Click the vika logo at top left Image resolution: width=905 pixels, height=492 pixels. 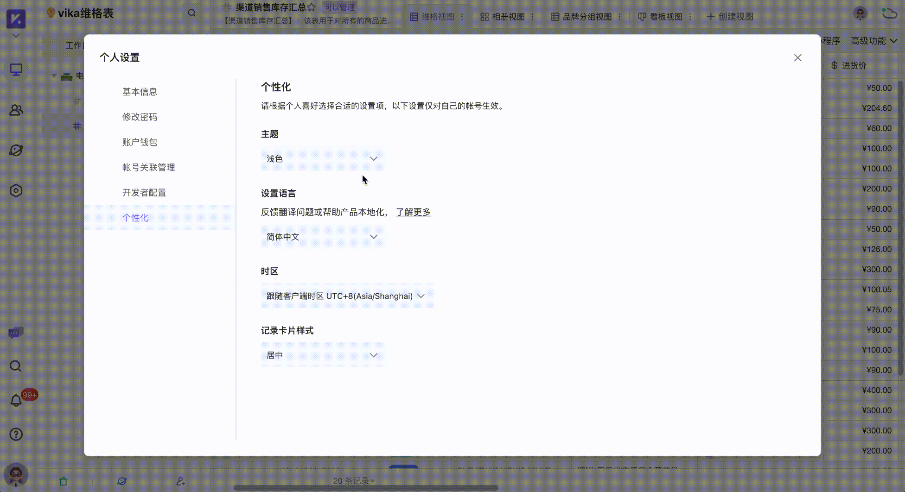click(x=16, y=19)
